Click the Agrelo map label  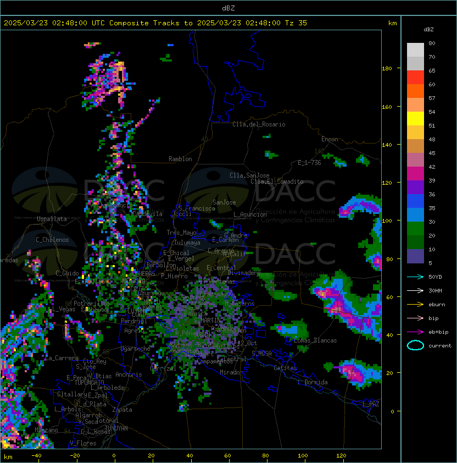[x=134, y=330]
